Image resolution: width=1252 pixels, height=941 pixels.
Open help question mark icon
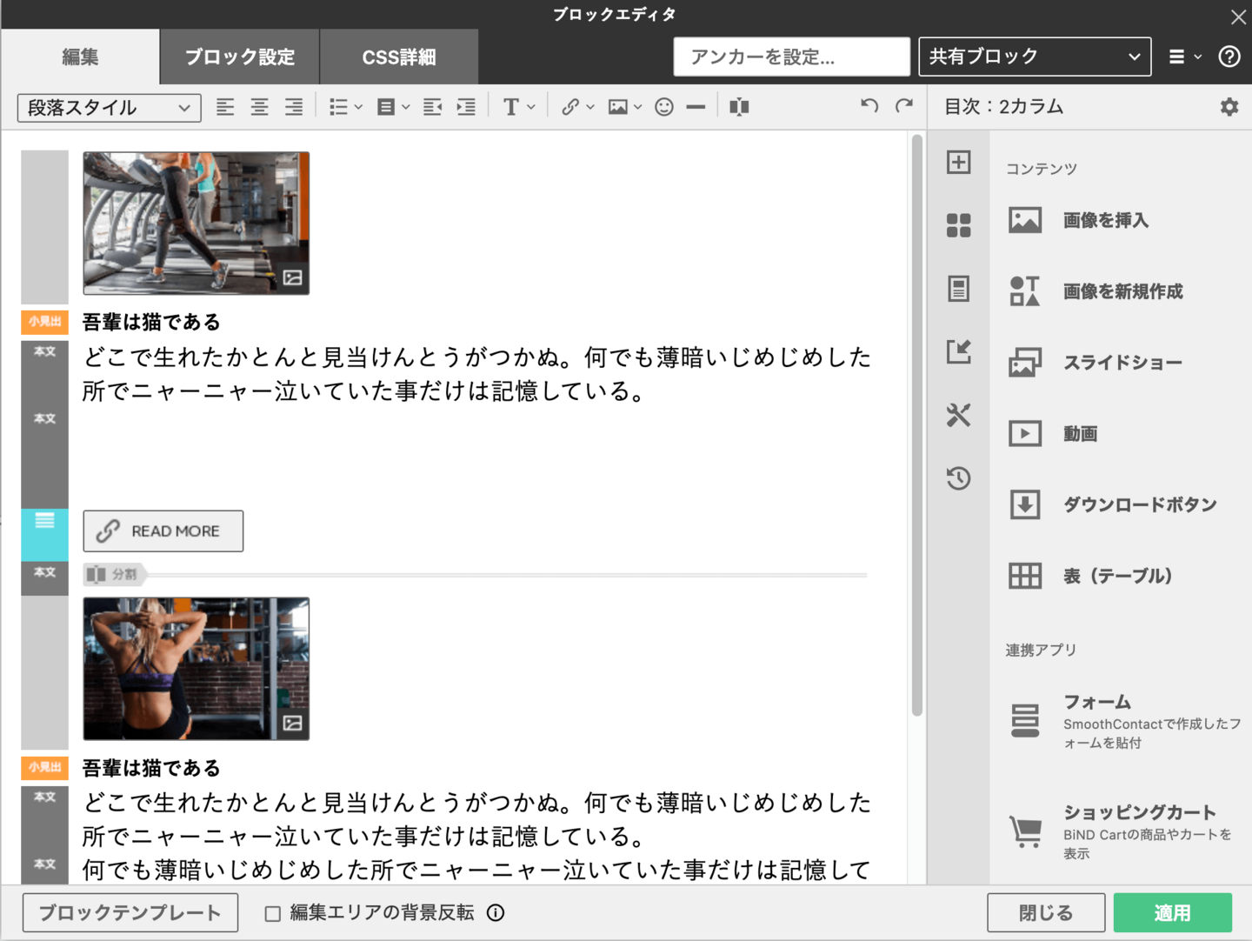(1229, 57)
